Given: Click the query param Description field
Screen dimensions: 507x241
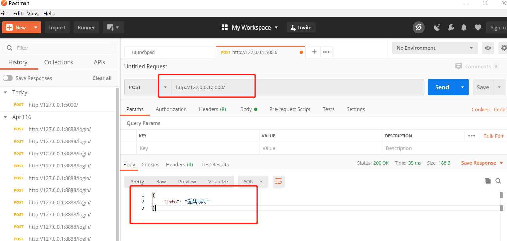Looking at the screenshot, I should coord(445,148).
